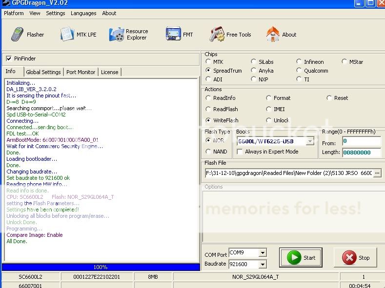Launch Resource Explorer film reel icon

tap(117, 34)
